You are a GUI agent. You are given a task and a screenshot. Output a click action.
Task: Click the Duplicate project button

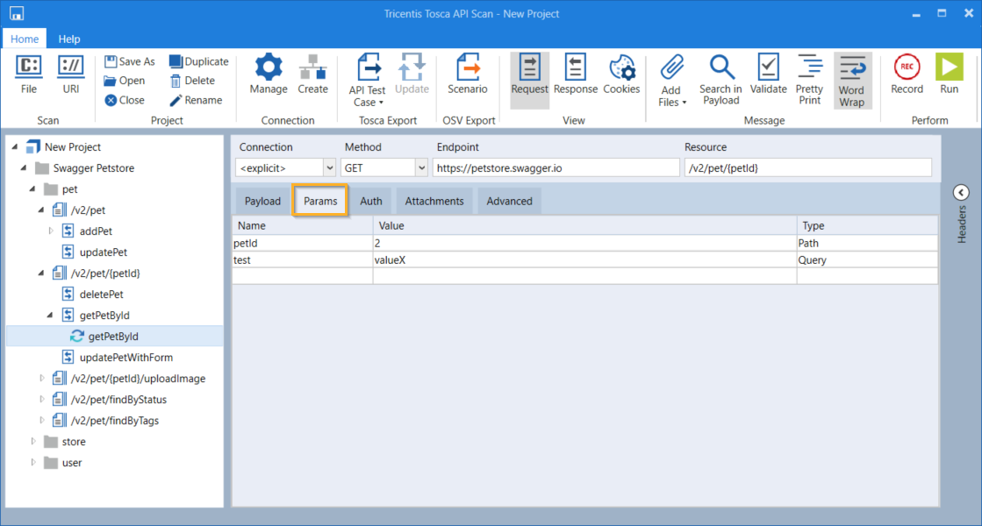click(x=198, y=61)
